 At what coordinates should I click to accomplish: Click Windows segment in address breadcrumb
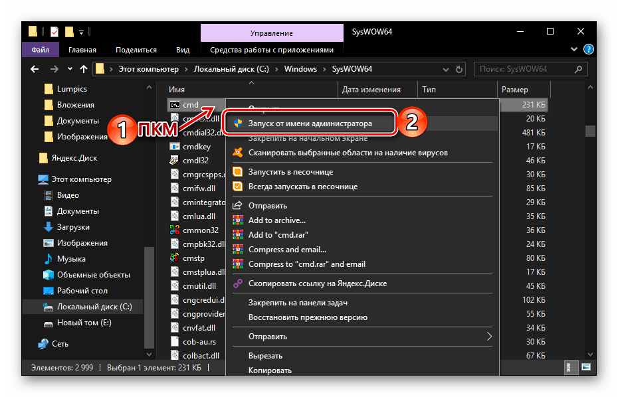coord(300,69)
